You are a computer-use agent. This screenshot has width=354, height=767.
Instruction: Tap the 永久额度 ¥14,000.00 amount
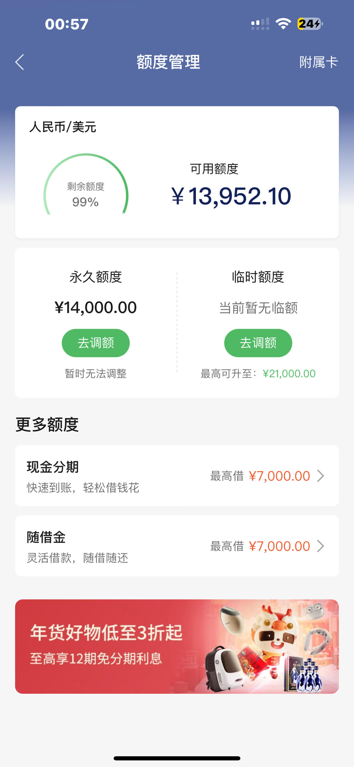coord(96,307)
